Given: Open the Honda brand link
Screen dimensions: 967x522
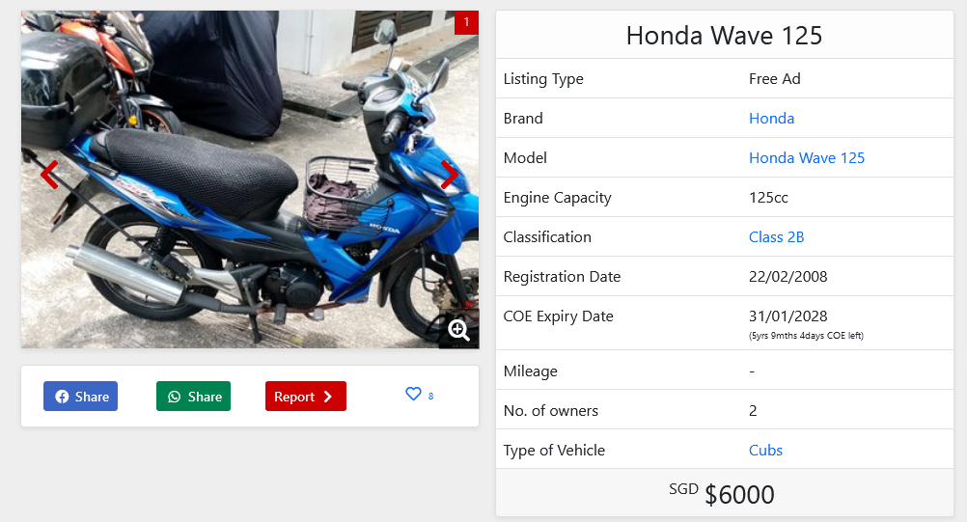Looking at the screenshot, I should tap(771, 119).
